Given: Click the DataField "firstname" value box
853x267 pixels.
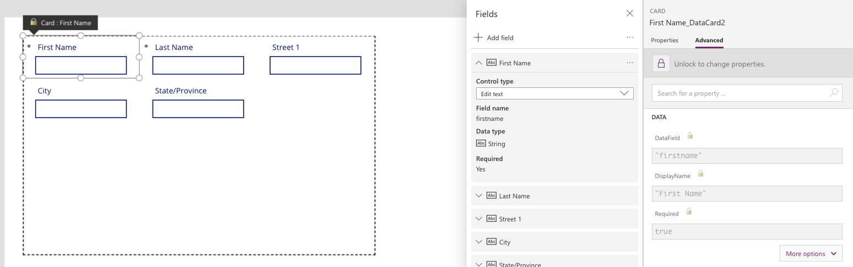Looking at the screenshot, I should pos(747,155).
